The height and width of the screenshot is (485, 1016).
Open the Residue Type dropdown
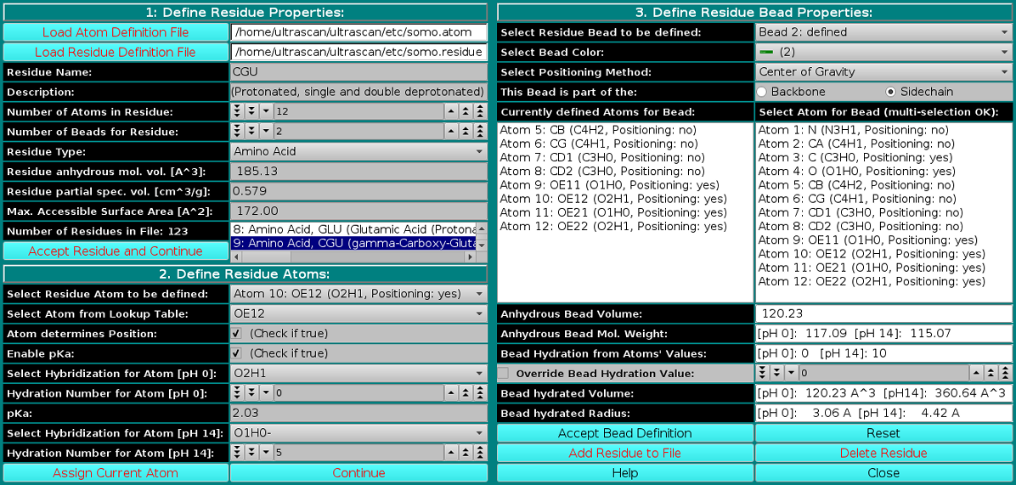point(358,151)
